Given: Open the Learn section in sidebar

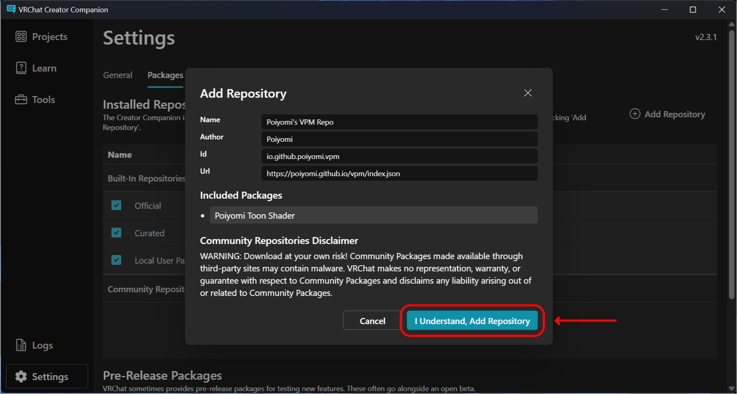Looking at the screenshot, I should coord(36,68).
